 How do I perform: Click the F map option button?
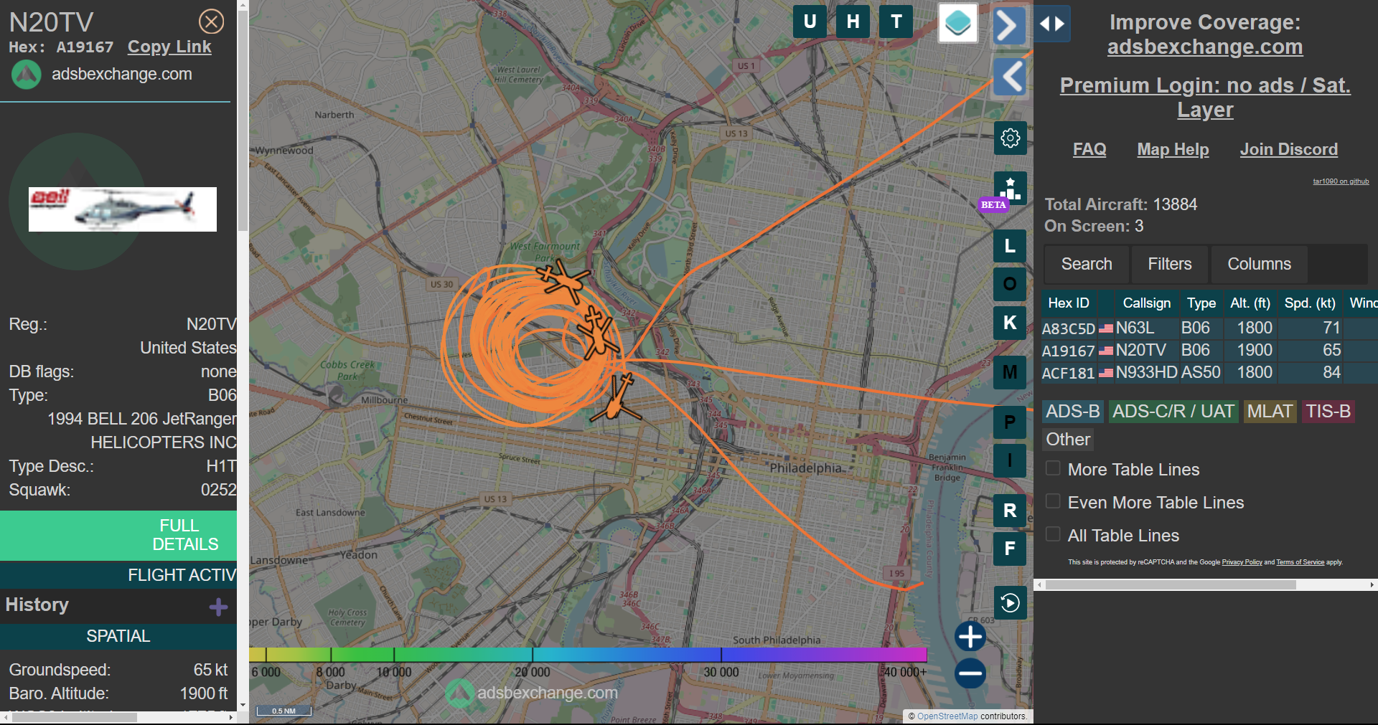pyautogui.click(x=1010, y=549)
